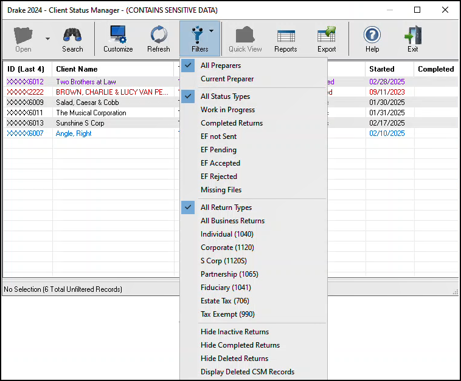Select Sunshine S Corp client
461x381 pixels.
point(80,123)
